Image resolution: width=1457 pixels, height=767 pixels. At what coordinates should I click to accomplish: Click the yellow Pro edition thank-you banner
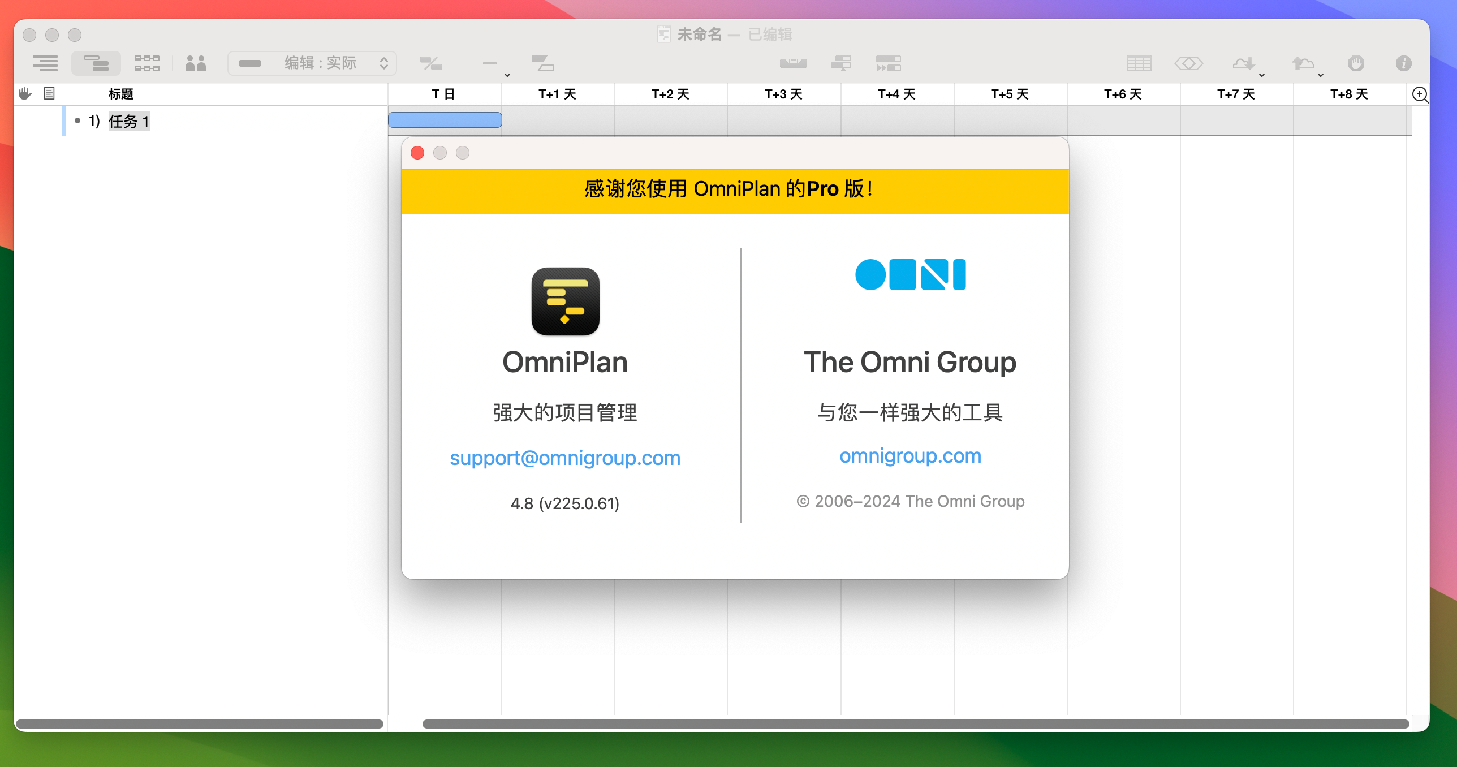click(x=735, y=191)
